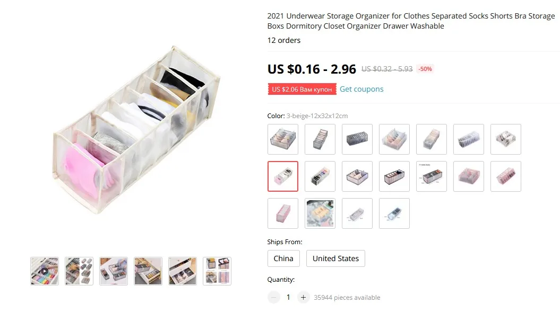Image resolution: width=560 pixels, height=313 pixels.
Task: Increase quantity with the plus button
Action: point(303,297)
